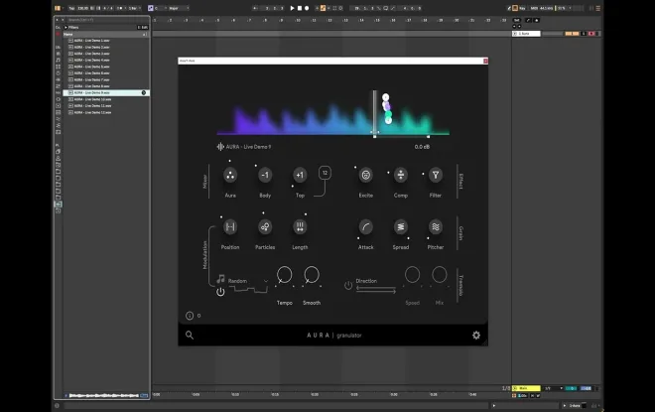Screen dimensions: 655x412
Task: Click the Play button in transport
Action: click(x=292, y=8)
